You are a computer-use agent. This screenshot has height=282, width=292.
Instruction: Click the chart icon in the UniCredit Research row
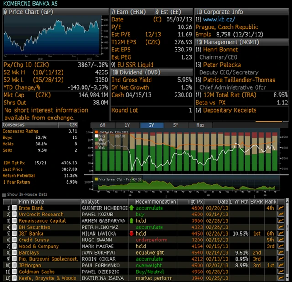[x=281, y=215]
